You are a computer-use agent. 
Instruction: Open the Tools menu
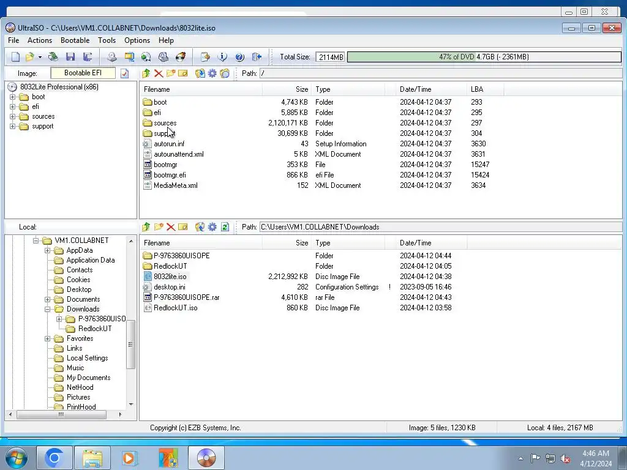point(107,40)
